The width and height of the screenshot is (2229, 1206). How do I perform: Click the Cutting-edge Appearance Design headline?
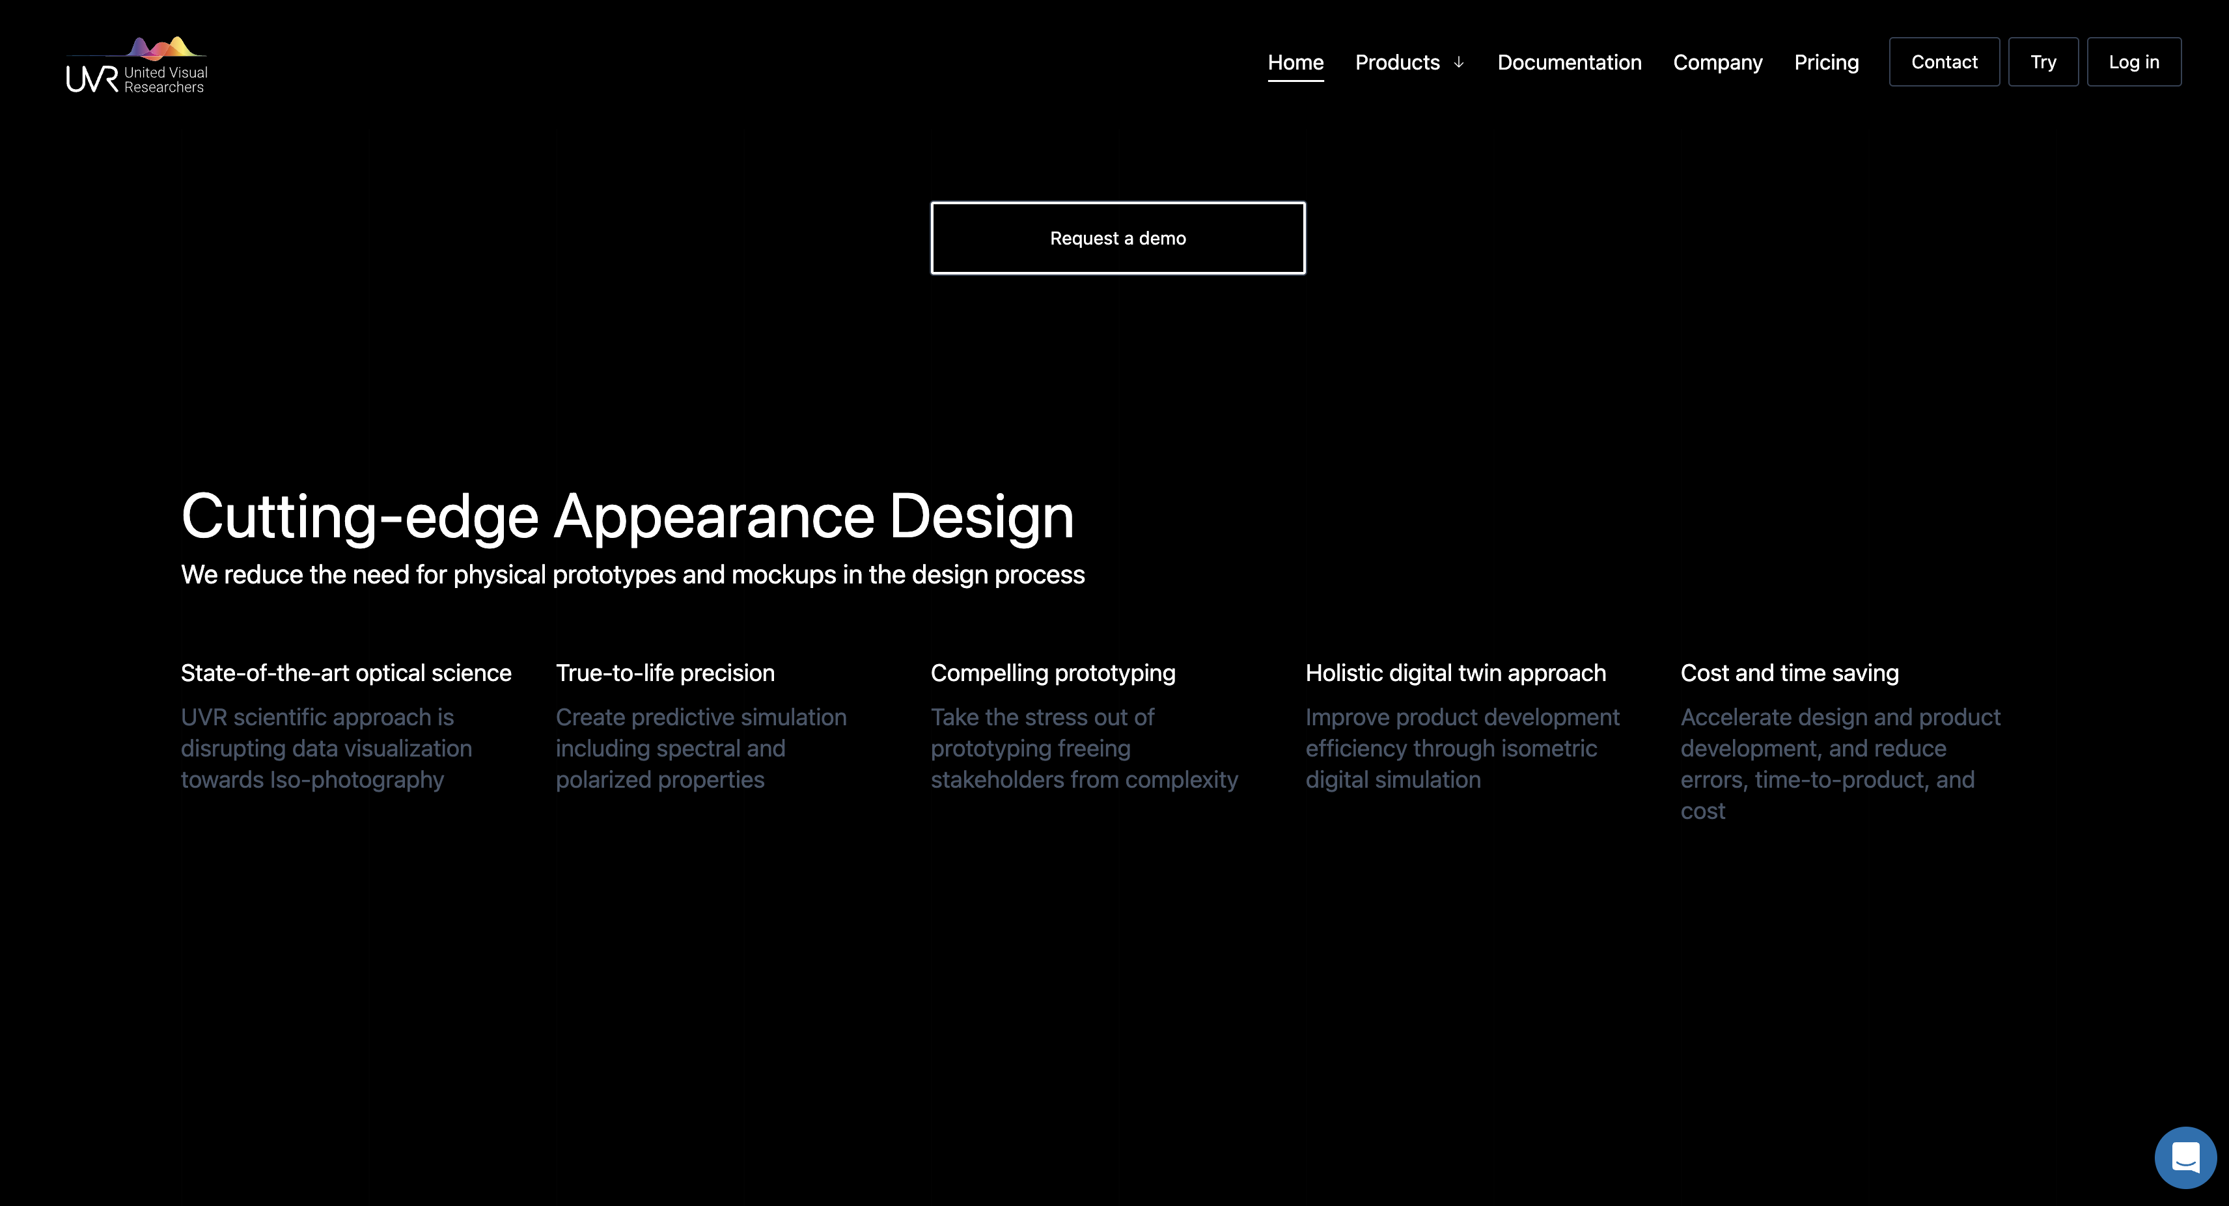pyautogui.click(x=628, y=516)
